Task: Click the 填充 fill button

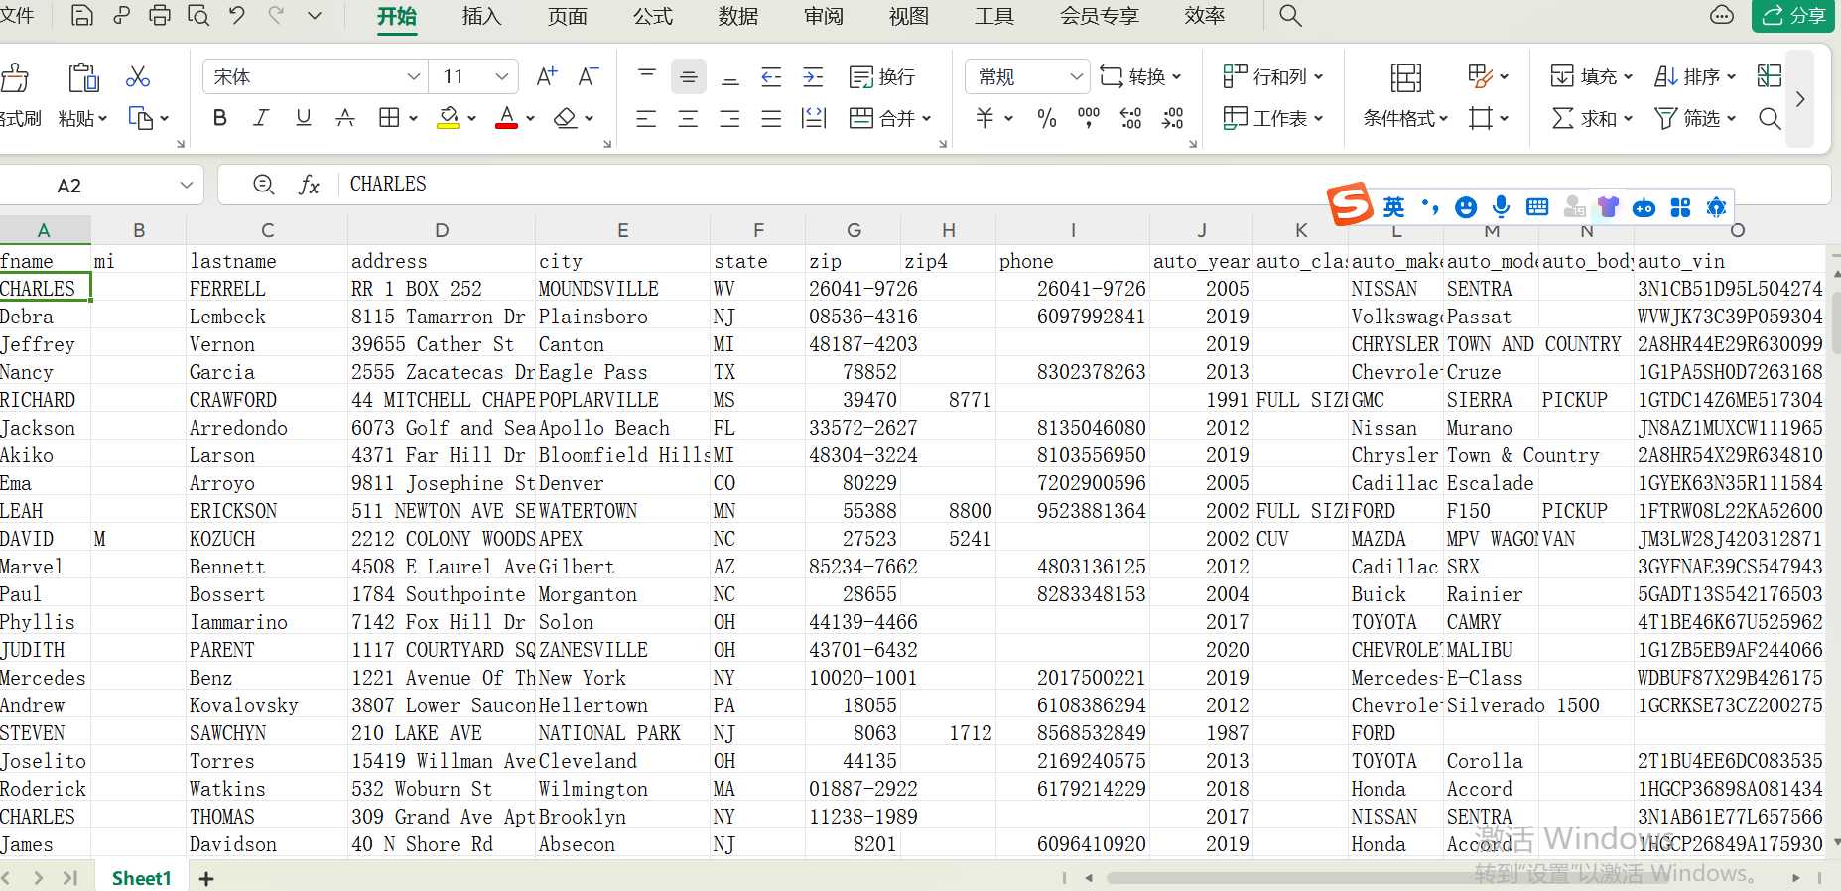Action: coord(1591,76)
